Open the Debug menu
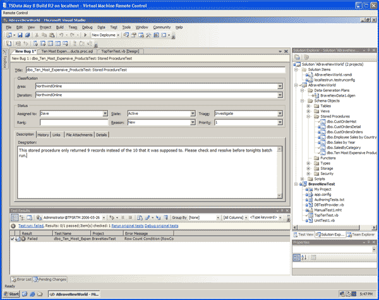The width and height of the screenshot is (379, 300). coord(87,27)
